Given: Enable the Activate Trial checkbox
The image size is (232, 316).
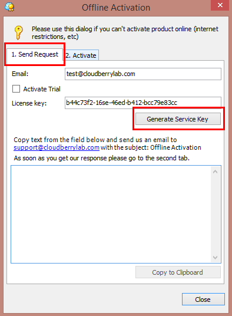Looking at the screenshot, I should pos(16,88).
